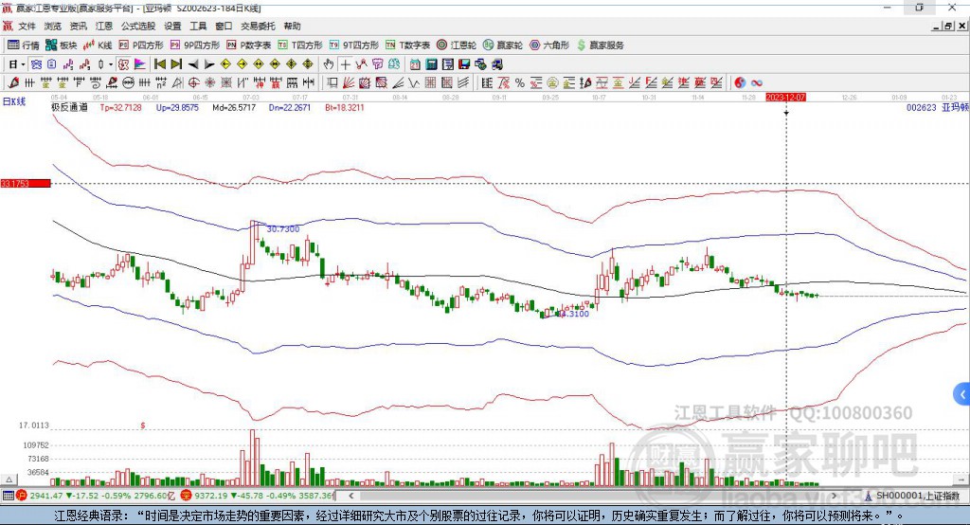Click the circled wave ellipse icon
Screen dimensions: 970x525
point(129,82)
